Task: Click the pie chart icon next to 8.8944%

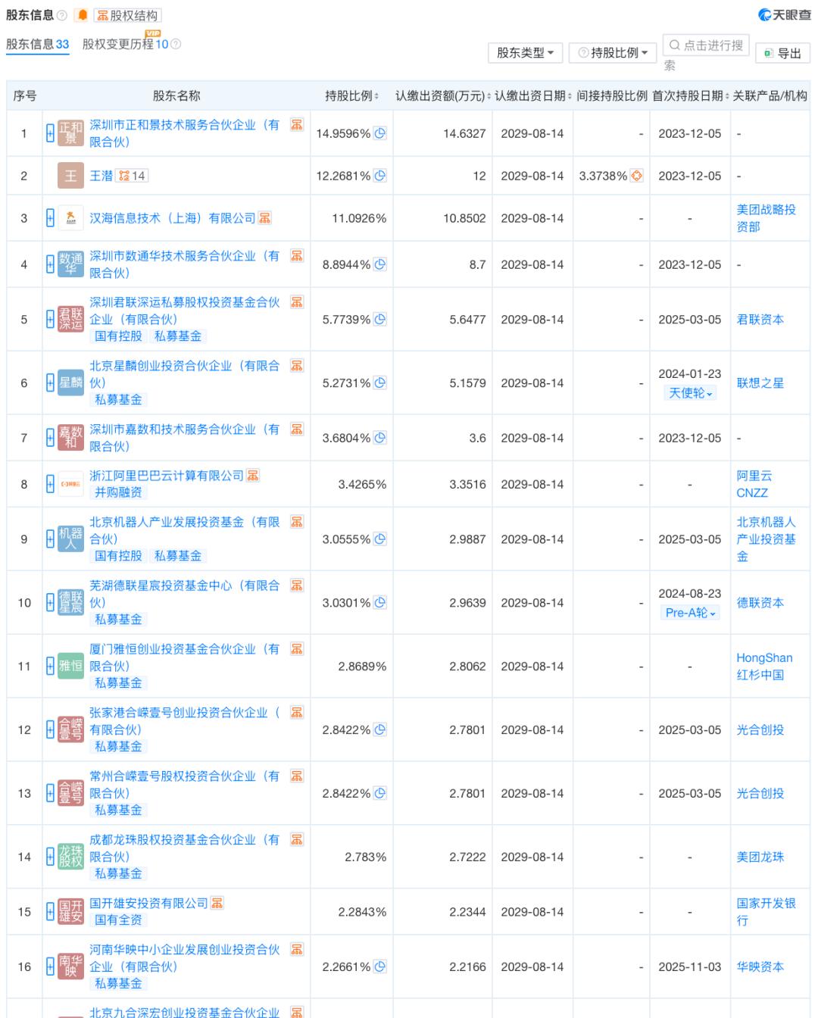Action: click(380, 264)
